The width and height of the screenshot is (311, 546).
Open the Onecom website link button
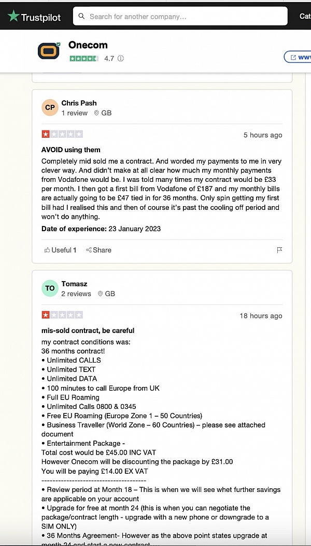pyautogui.click(x=298, y=57)
